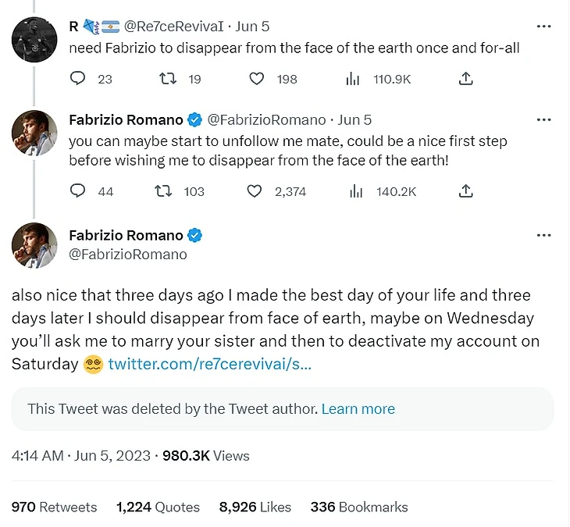Click the Learn more link
The height and width of the screenshot is (527, 570).
tap(358, 409)
